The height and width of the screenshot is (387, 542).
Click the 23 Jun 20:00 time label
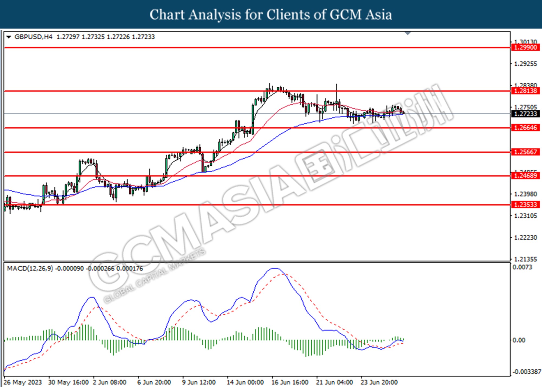coord(379,382)
